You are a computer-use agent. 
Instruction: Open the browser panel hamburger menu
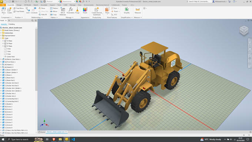click(x=36, y=21)
